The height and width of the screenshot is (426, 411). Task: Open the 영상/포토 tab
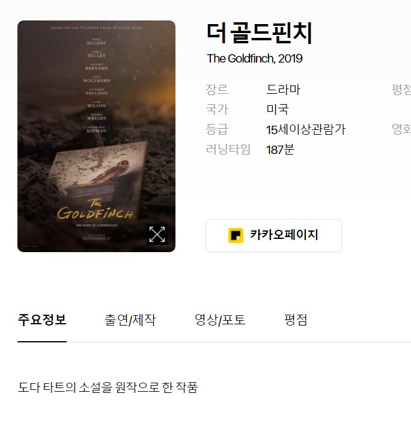(220, 319)
